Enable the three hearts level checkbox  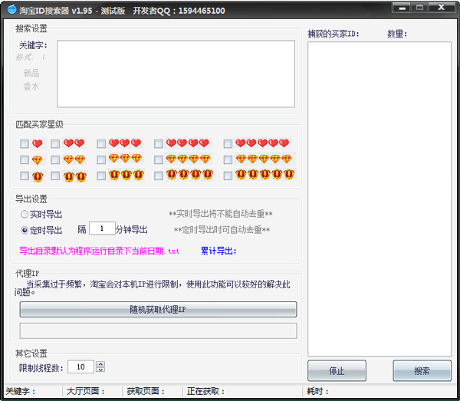coord(101,143)
